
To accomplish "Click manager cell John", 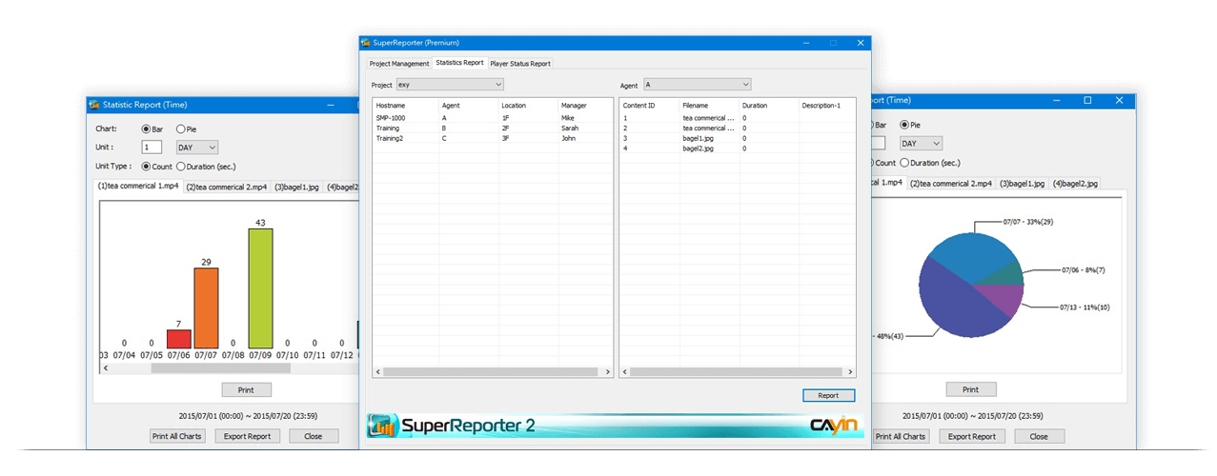I will click(x=568, y=137).
